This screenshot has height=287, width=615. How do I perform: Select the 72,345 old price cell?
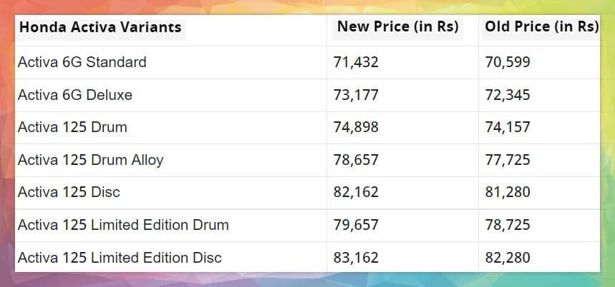point(508,94)
